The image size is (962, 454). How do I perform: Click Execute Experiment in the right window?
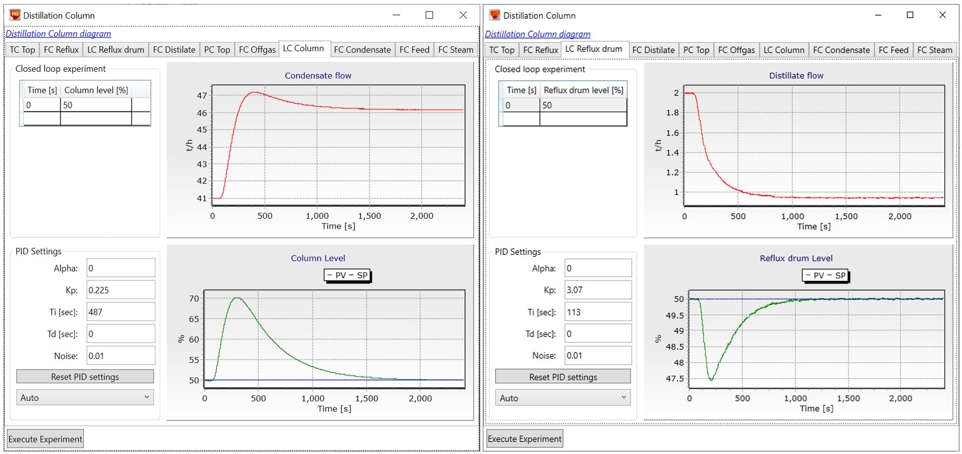click(524, 438)
